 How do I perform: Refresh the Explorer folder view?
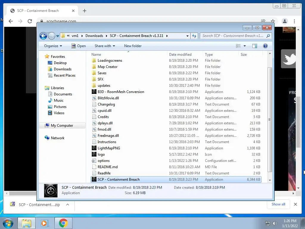pos(194,36)
